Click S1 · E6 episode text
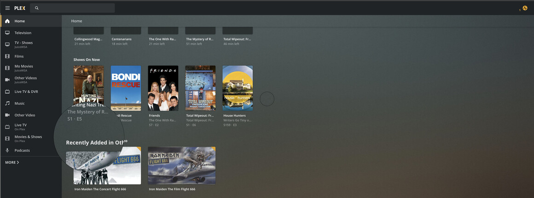 (191, 125)
